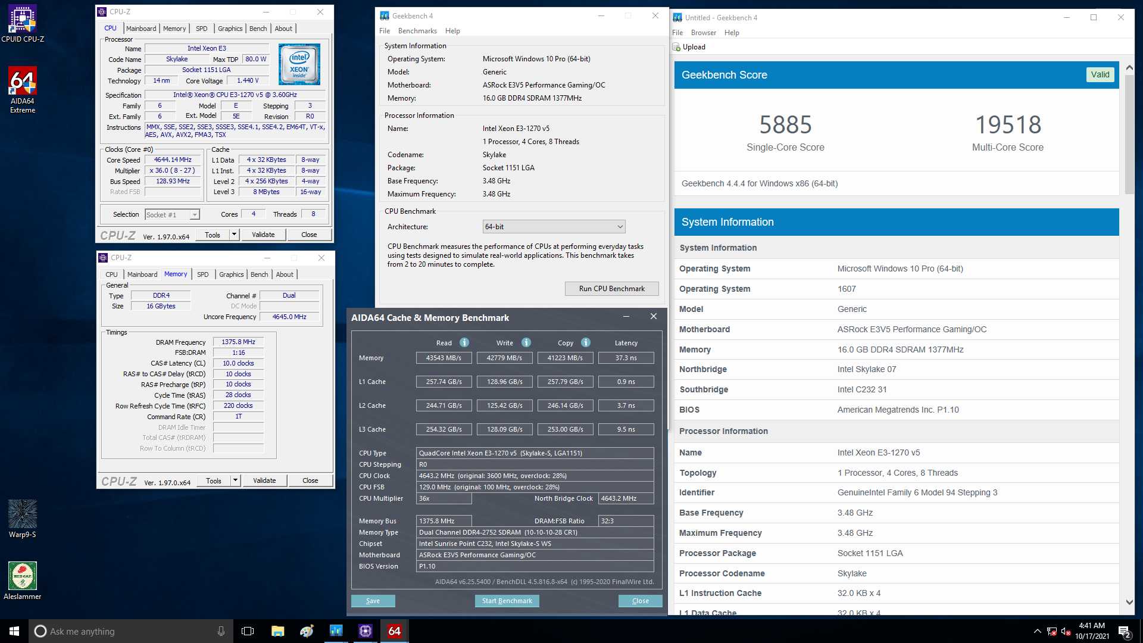Click the CPU-Z title bar icon of the top window
Image resolution: width=1143 pixels, height=643 pixels.
pos(102,12)
